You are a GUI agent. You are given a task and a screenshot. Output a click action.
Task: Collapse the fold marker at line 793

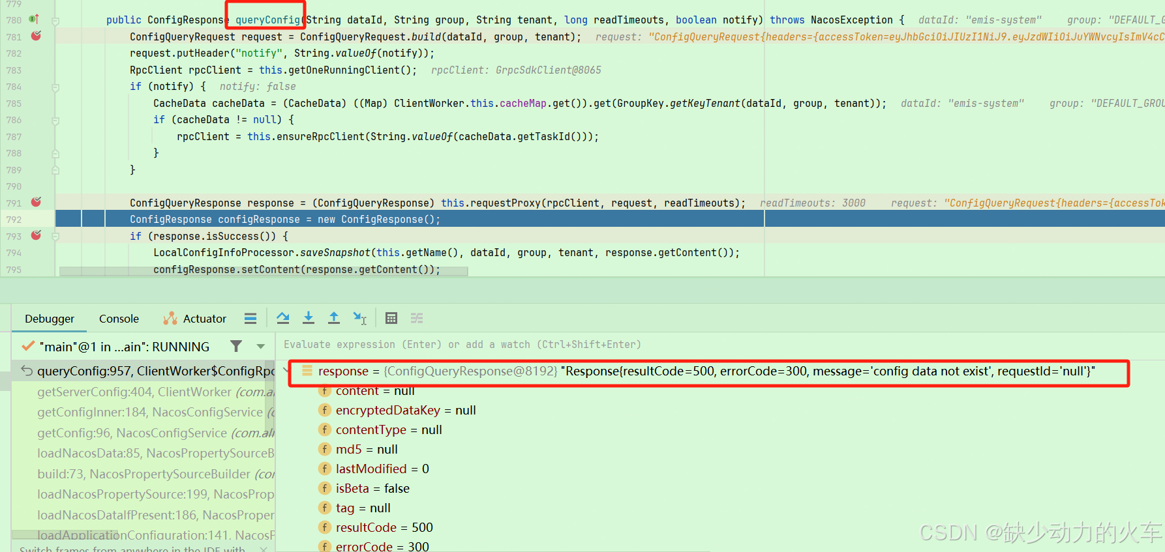pos(55,237)
